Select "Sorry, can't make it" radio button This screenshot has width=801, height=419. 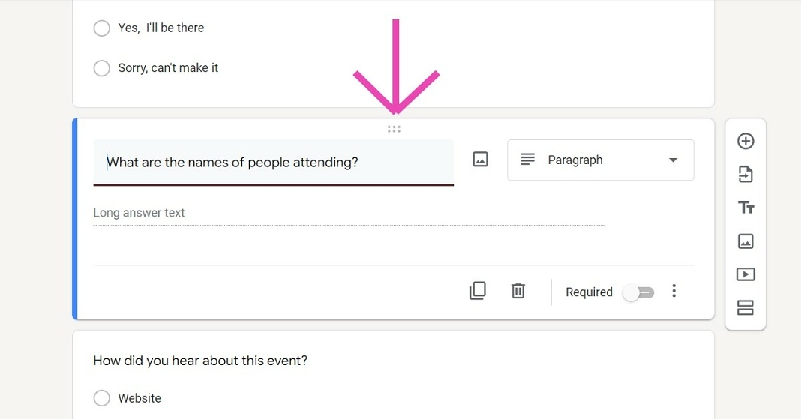tap(102, 68)
